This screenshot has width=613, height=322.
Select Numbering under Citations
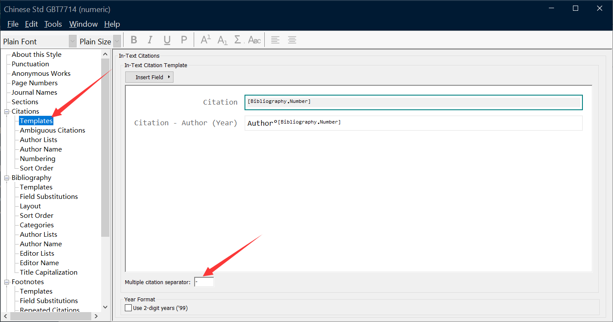point(37,159)
